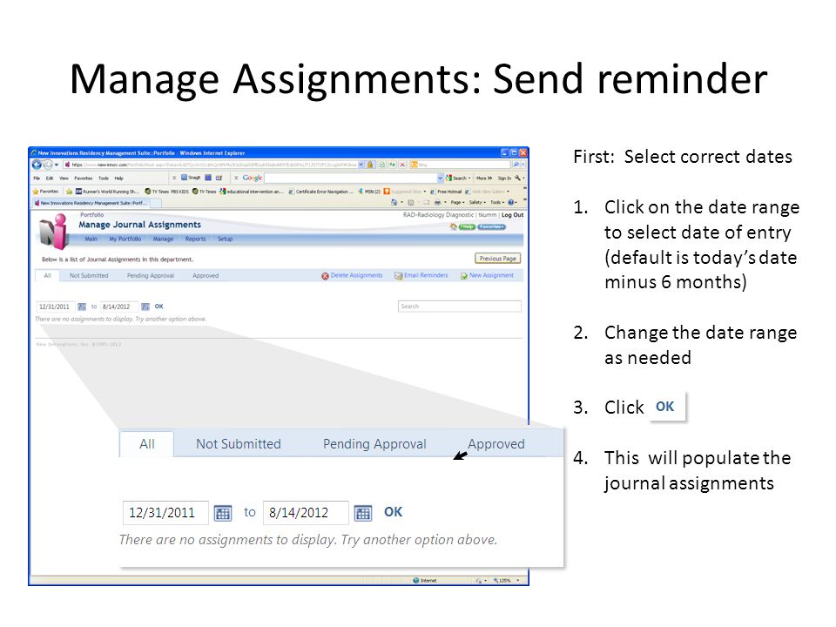The height and width of the screenshot is (627, 836).
Task: Click the Google toolbar Search button
Action: [458, 178]
